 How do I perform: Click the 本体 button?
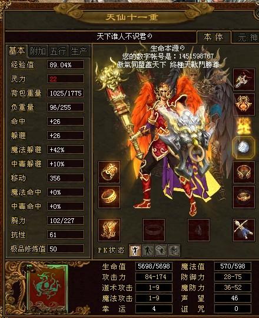pos(214,37)
